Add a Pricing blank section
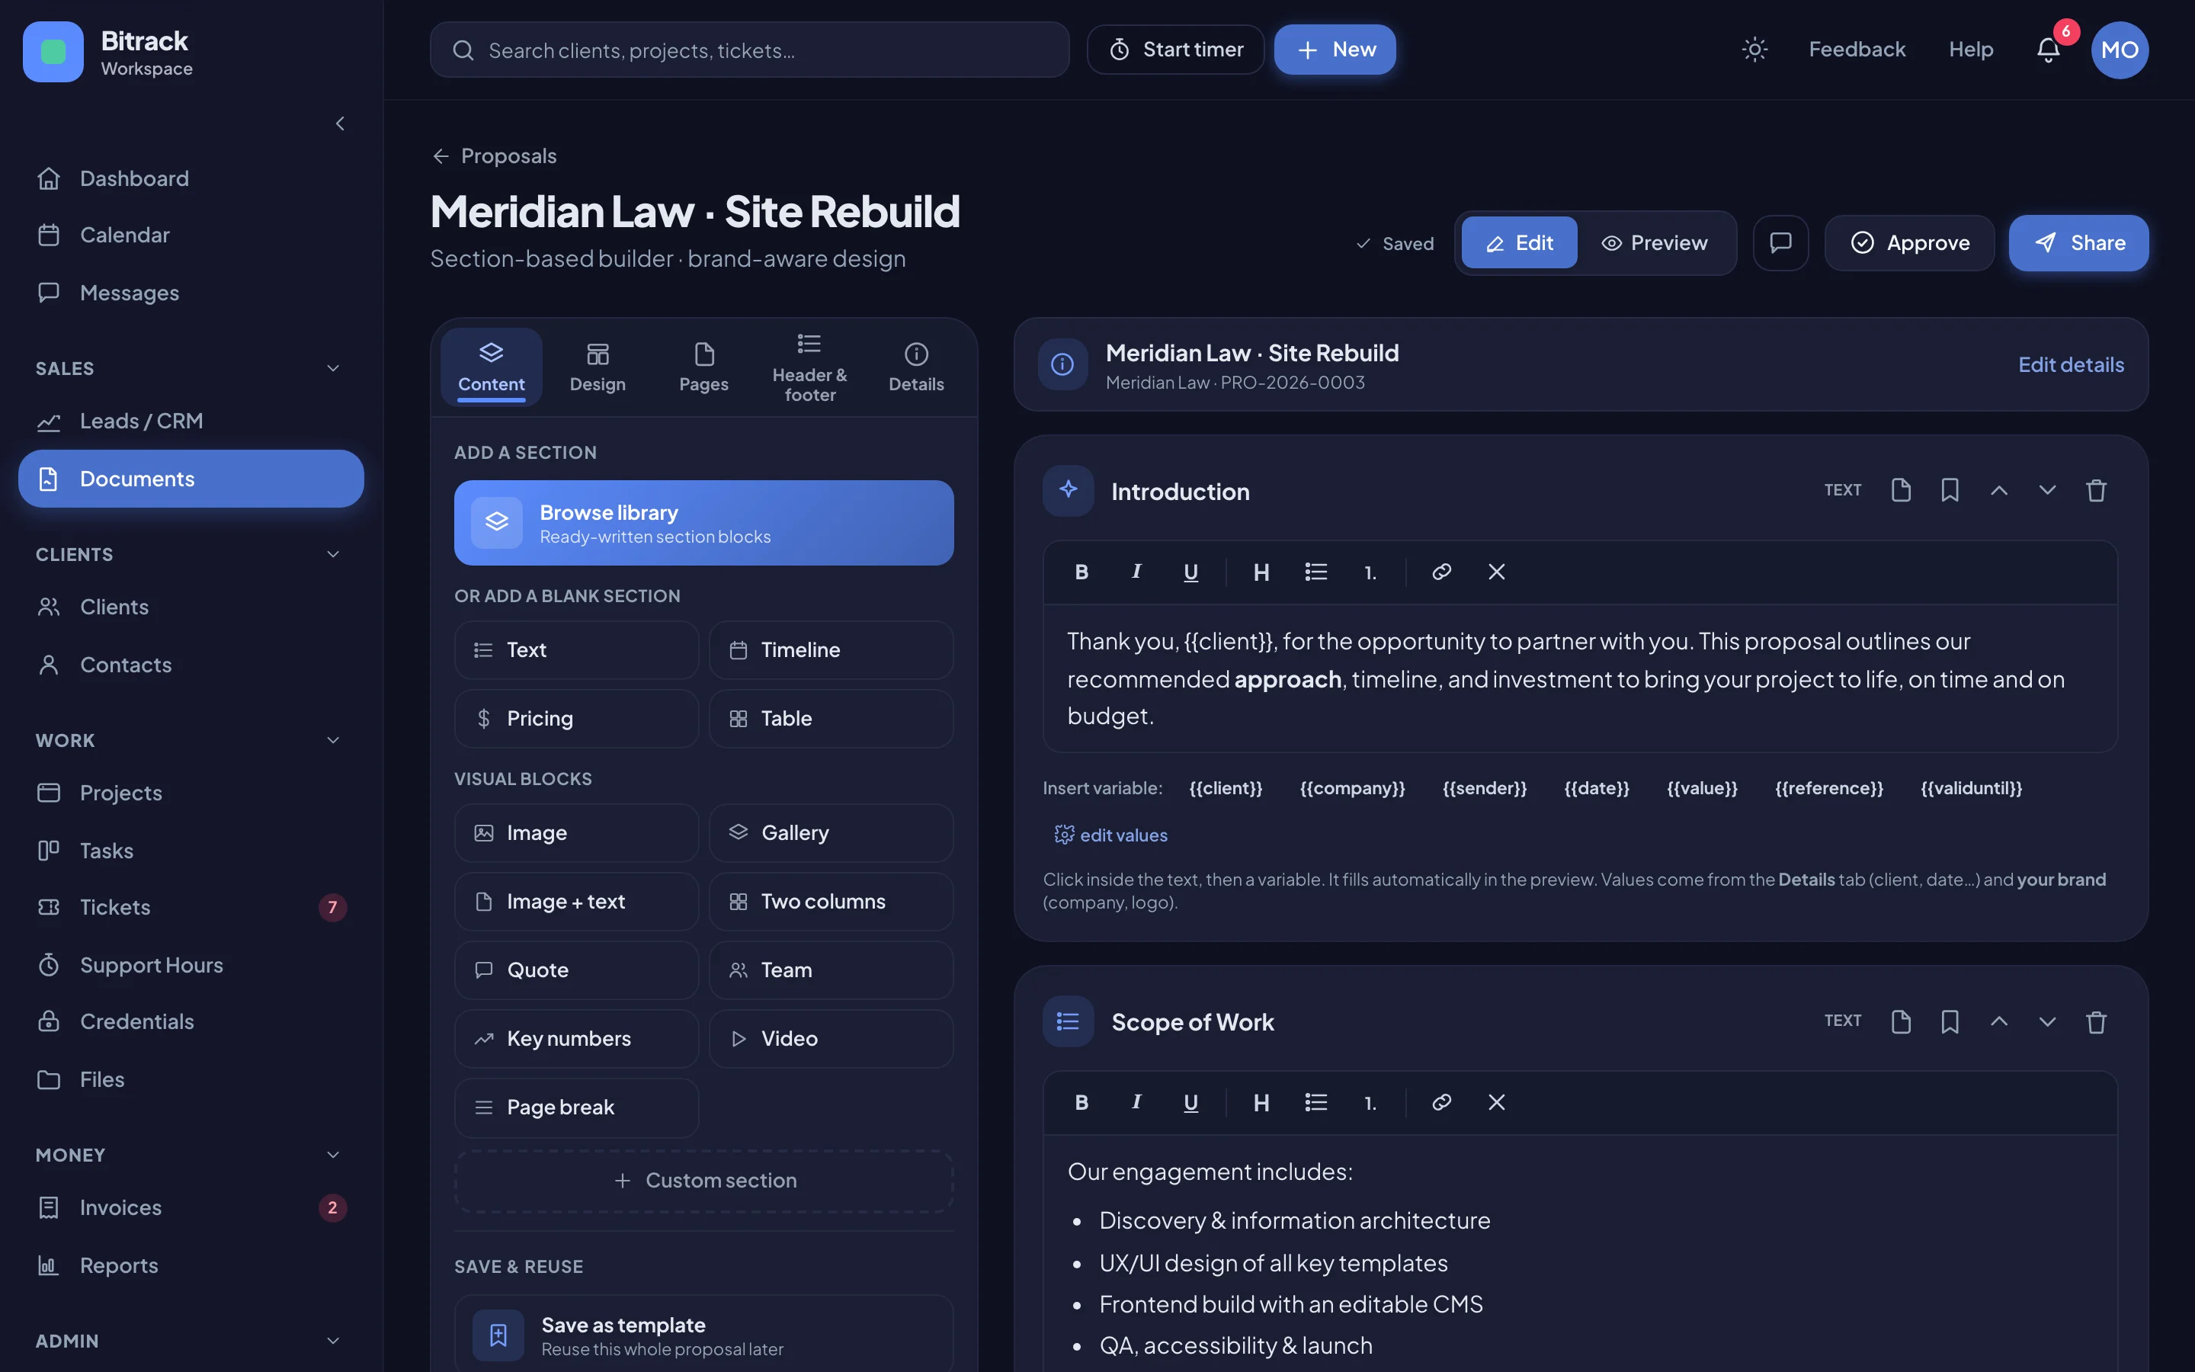Image resolution: width=2195 pixels, height=1372 pixels. [x=577, y=719]
